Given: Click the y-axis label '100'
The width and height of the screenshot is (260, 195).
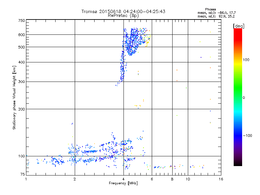Looking at the screenshot, I should click(22, 156).
